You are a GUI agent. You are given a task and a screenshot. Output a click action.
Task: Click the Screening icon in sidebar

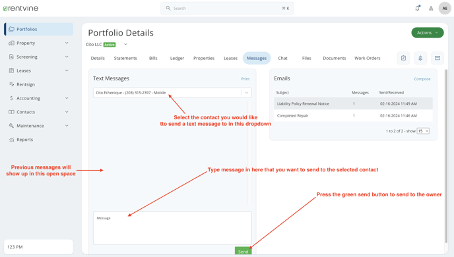[x=12, y=57]
